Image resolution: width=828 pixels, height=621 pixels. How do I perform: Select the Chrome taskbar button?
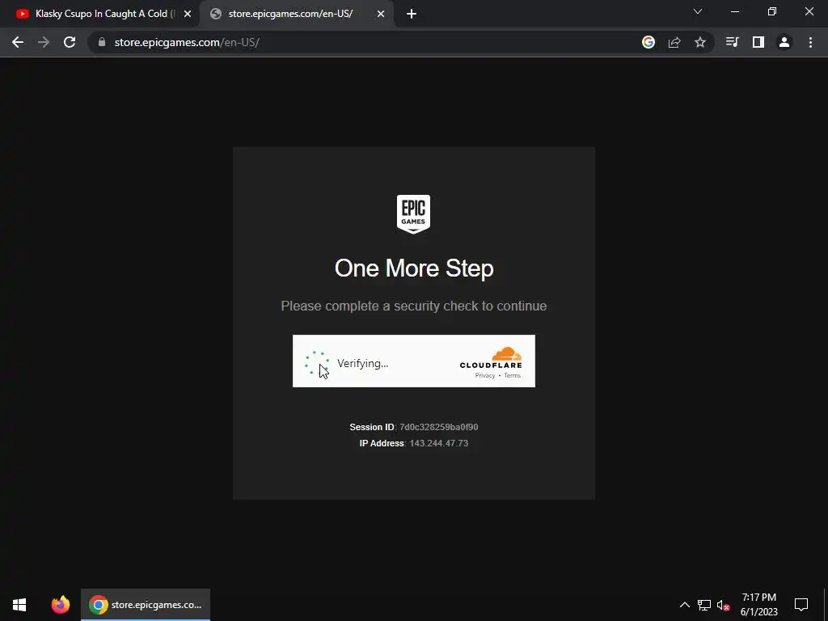[146, 605]
